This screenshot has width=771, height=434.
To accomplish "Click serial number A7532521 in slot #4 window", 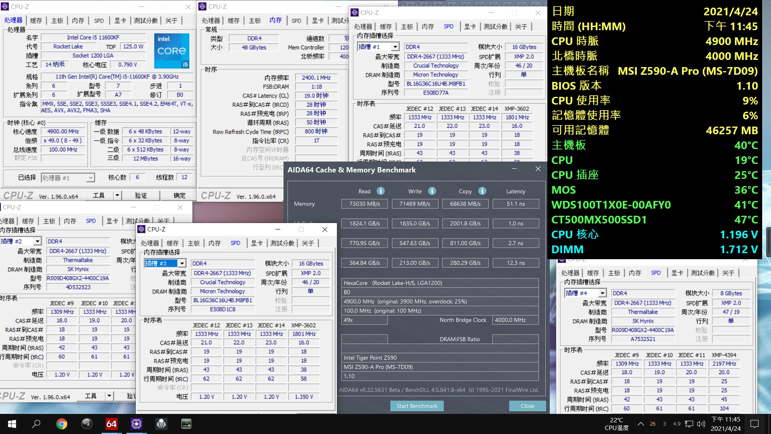I will [642, 339].
